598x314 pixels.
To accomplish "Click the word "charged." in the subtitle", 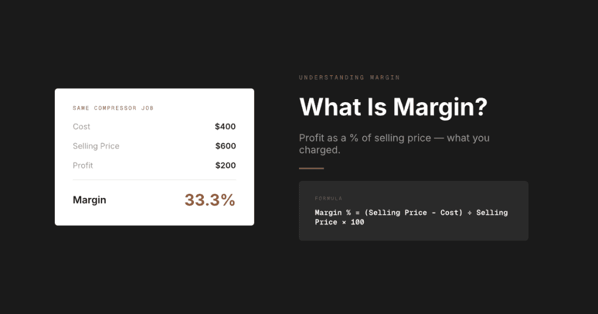I will pos(319,149).
